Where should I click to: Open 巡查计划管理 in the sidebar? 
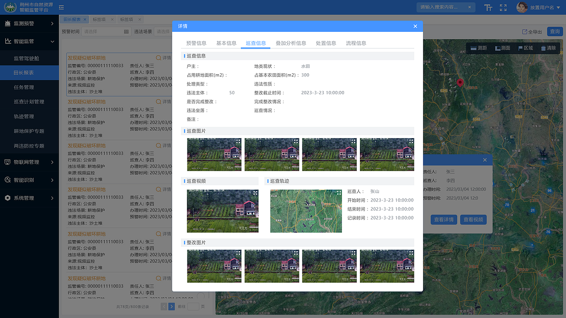29,102
